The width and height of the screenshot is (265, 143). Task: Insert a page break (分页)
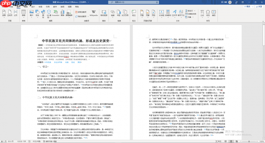click(16, 13)
